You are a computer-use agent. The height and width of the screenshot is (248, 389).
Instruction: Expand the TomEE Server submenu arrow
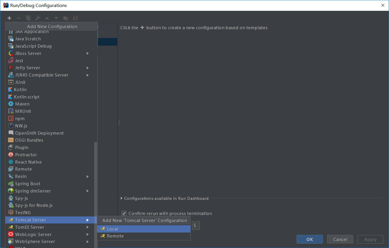[87, 227]
